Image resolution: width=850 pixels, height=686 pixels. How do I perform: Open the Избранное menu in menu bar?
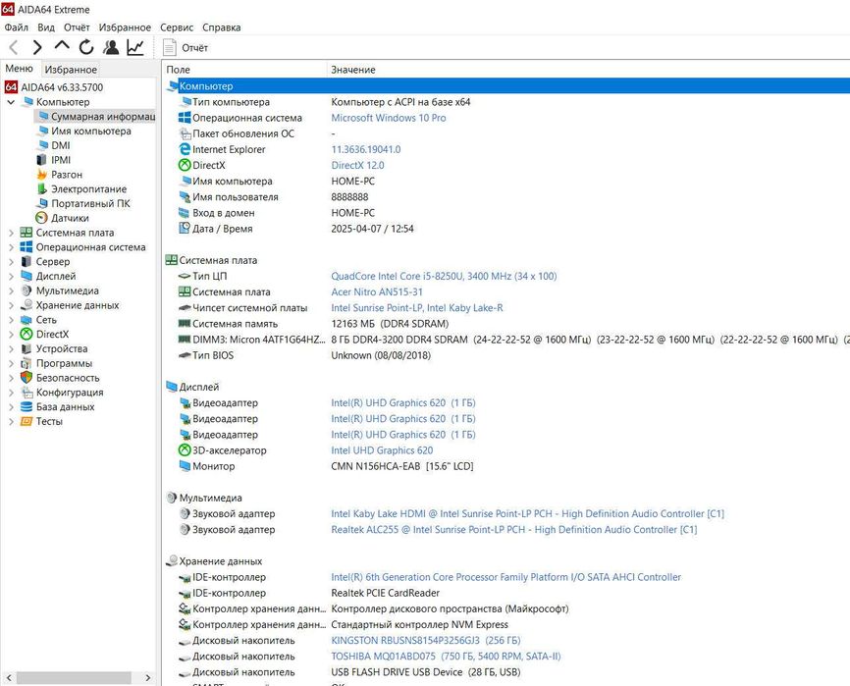[x=125, y=27]
